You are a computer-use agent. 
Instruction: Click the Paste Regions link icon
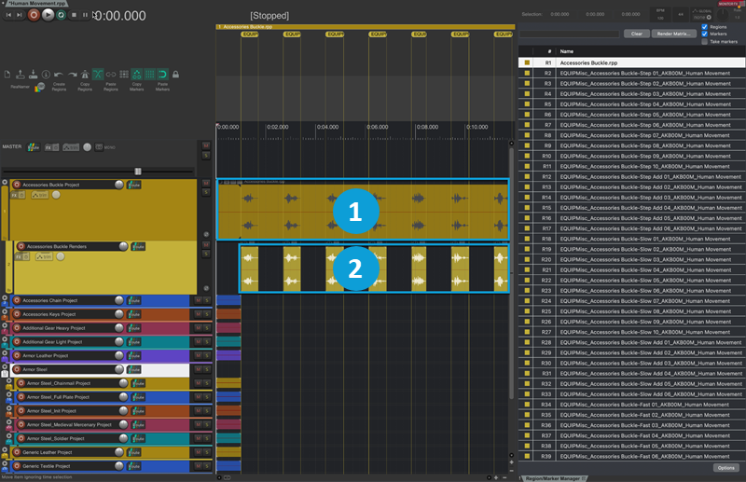(x=111, y=75)
